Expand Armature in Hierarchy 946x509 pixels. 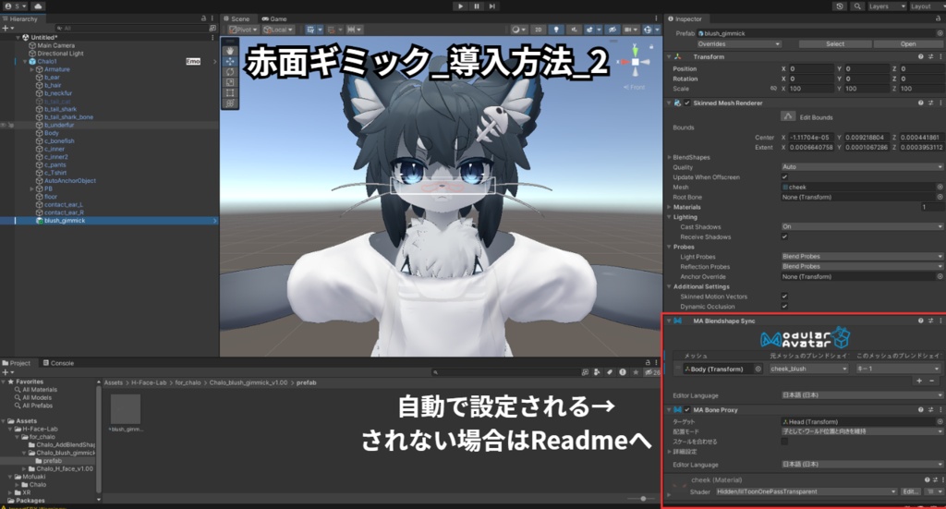(32, 69)
